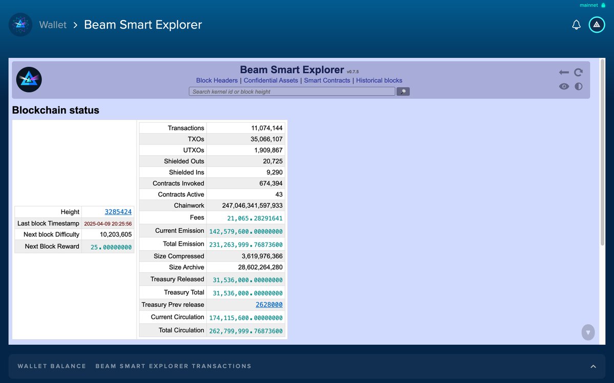This screenshot has width=614, height=383.
Task: Click the Height row label
Action: [x=70, y=212]
